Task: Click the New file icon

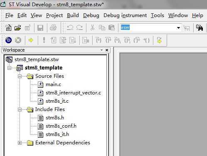Action: click(x=9, y=28)
